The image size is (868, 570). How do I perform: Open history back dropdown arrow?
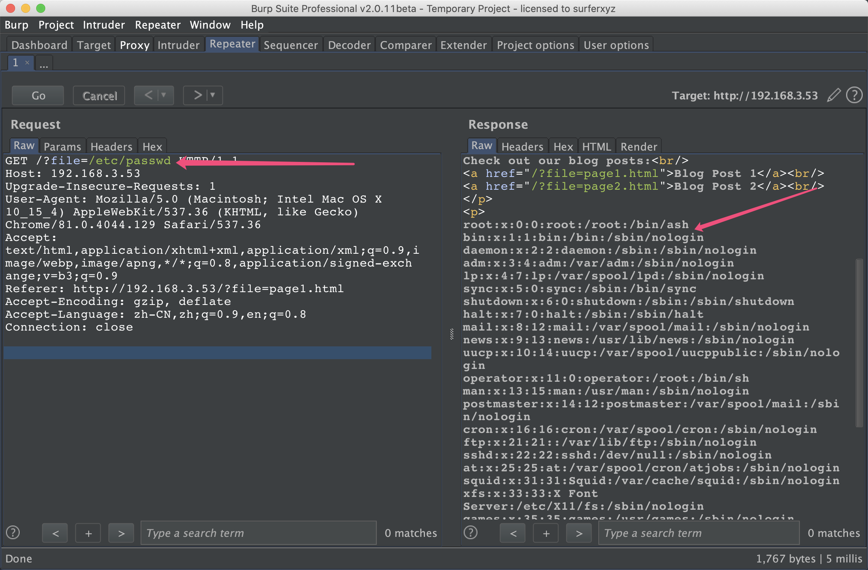164,95
